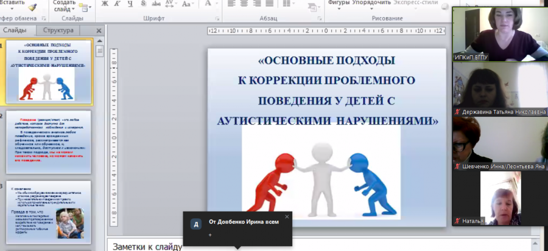The image size is (548, 251).
Task: Click the Создать слайд button
Action: [x=65, y=6]
